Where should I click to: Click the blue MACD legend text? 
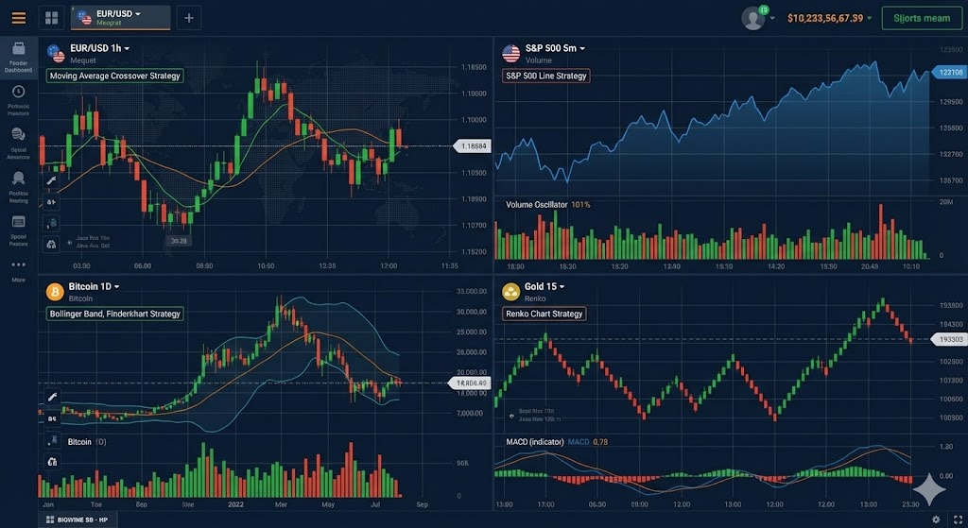(579, 442)
